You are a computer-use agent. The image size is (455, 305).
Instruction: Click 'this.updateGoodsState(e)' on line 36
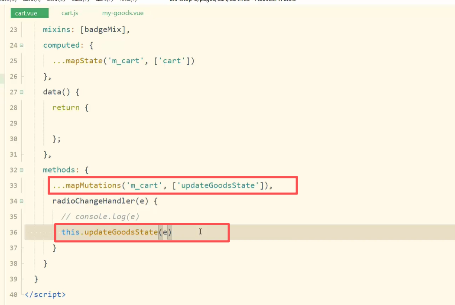[x=117, y=232]
